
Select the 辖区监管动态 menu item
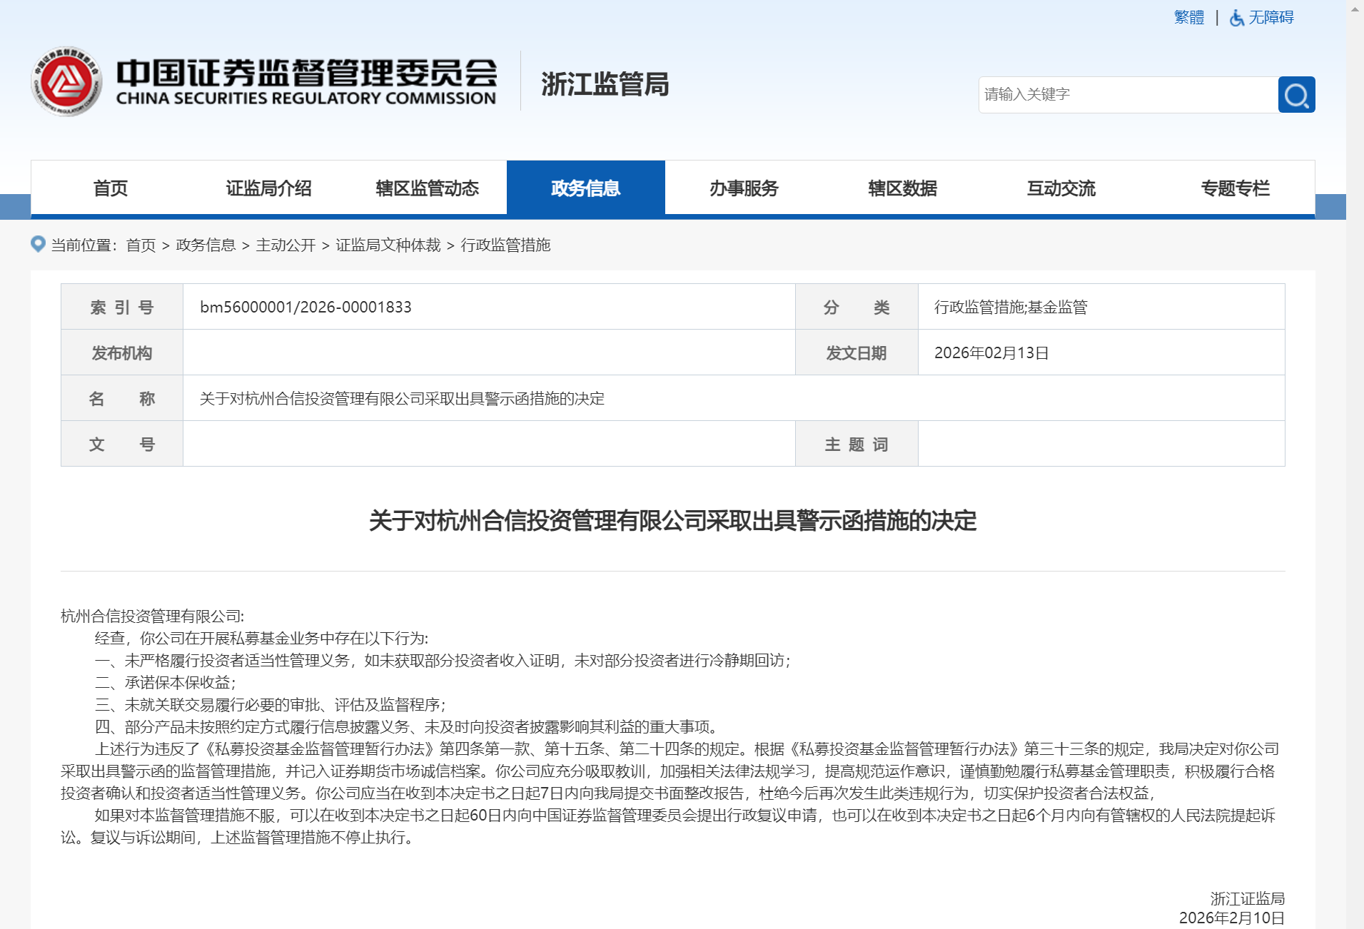(427, 188)
